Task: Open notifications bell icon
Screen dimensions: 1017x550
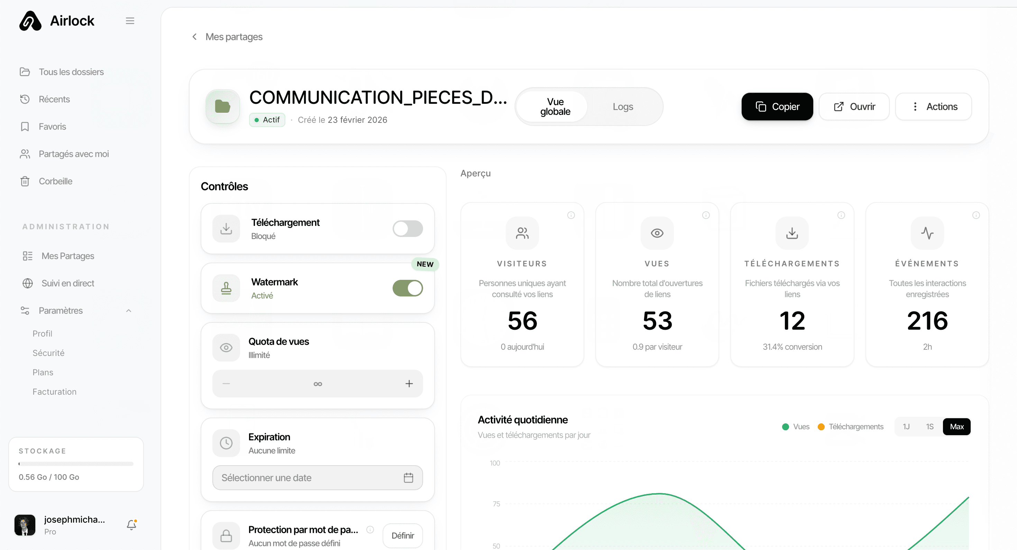Action: coord(131,525)
